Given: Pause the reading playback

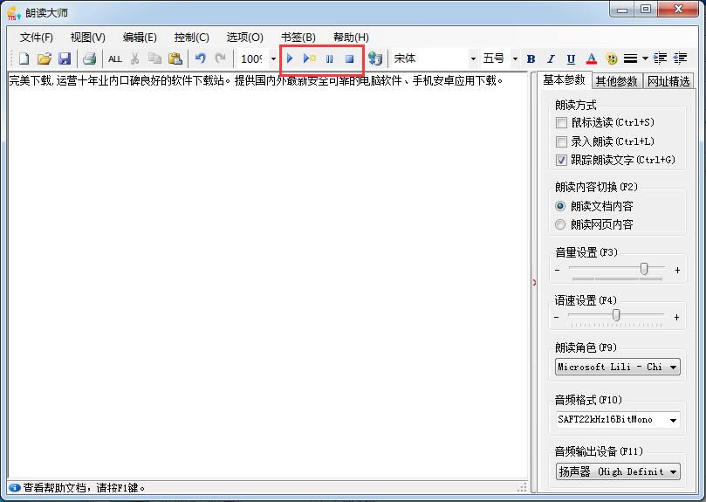Looking at the screenshot, I should [x=330, y=58].
